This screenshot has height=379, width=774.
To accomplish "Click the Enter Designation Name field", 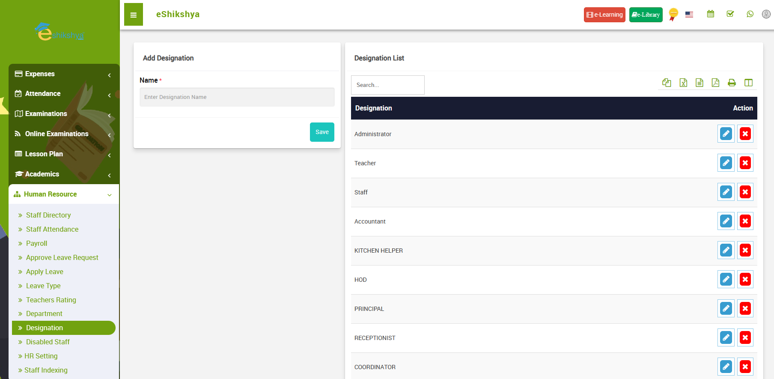I will click(x=237, y=97).
